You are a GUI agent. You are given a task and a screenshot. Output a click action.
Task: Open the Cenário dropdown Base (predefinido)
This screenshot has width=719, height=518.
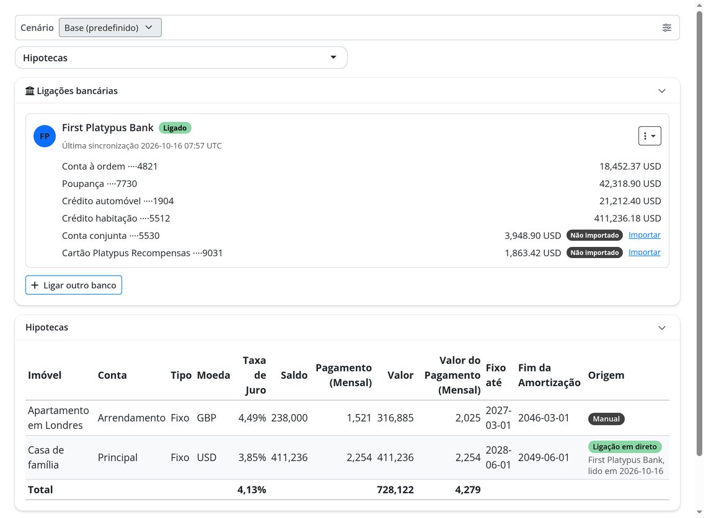tap(110, 27)
